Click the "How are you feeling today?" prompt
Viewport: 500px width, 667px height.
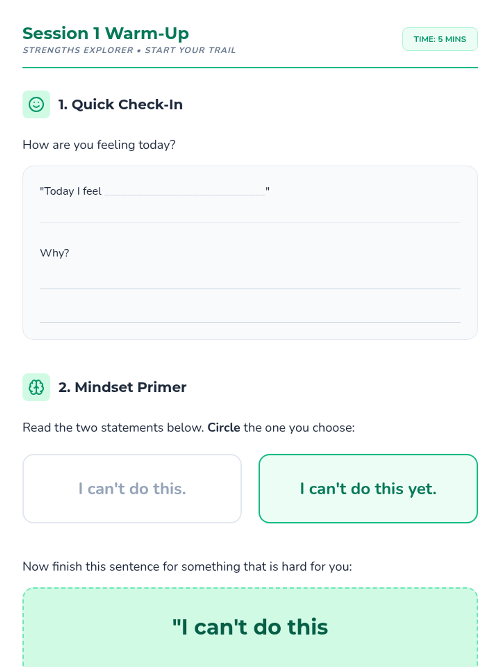pyautogui.click(x=99, y=145)
